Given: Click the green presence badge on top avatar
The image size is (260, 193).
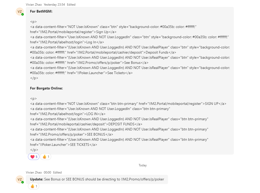Looking at the screenshot, I should coord(23,14).
